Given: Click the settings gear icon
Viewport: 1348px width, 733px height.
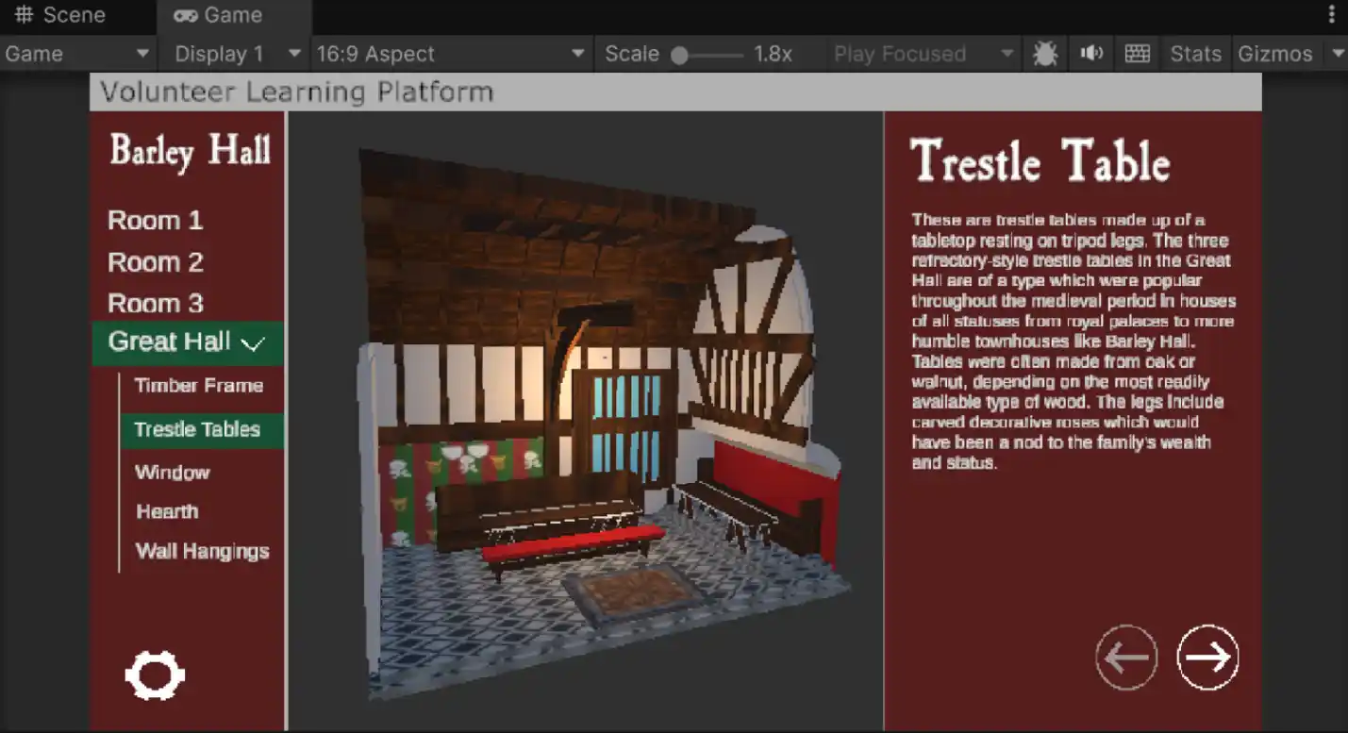Looking at the screenshot, I should tap(155, 675).
